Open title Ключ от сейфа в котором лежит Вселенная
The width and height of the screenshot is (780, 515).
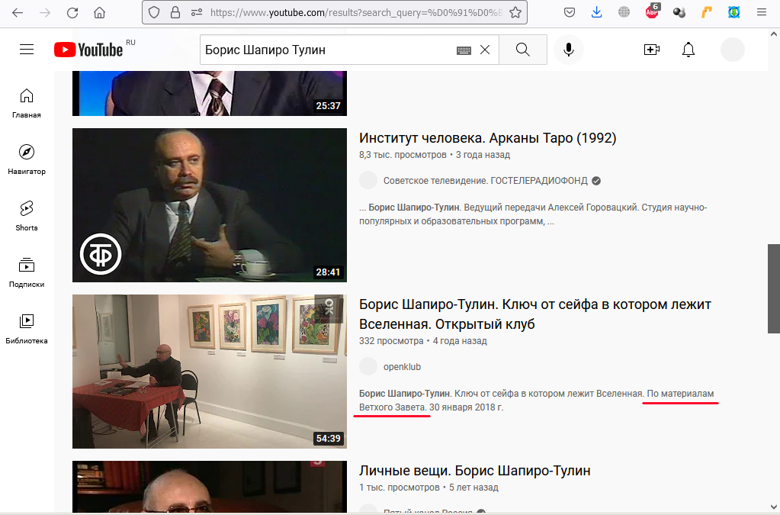point(535,314)
